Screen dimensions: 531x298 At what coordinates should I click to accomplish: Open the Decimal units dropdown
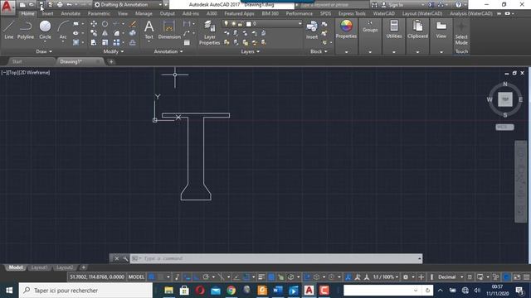coord(451,277)
